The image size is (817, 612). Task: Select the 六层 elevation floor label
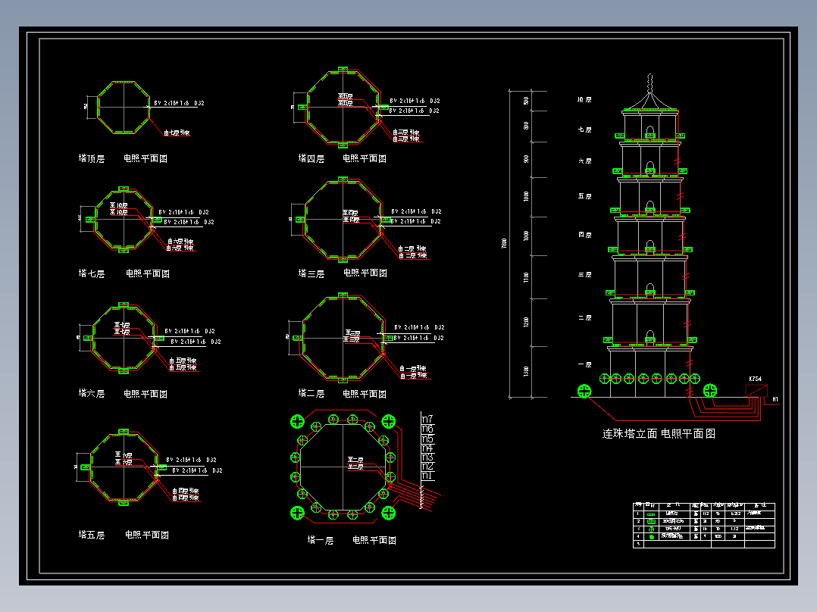[x=584, y=161]
